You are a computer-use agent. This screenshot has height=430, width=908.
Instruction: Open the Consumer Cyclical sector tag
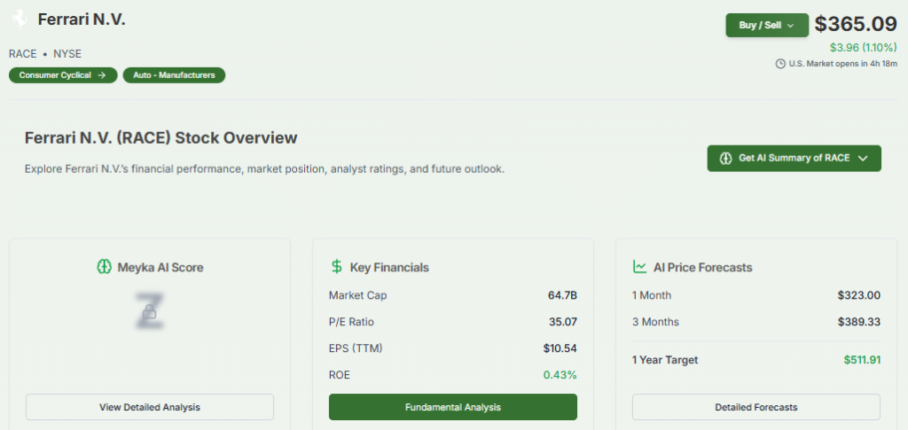(63, 75)
